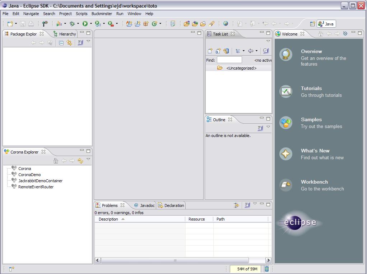Viewport: 367px width, 274px height.
Task: Select JackrabbitDemoContainer in Corona Explorer
Action: [x=40, y=181]
